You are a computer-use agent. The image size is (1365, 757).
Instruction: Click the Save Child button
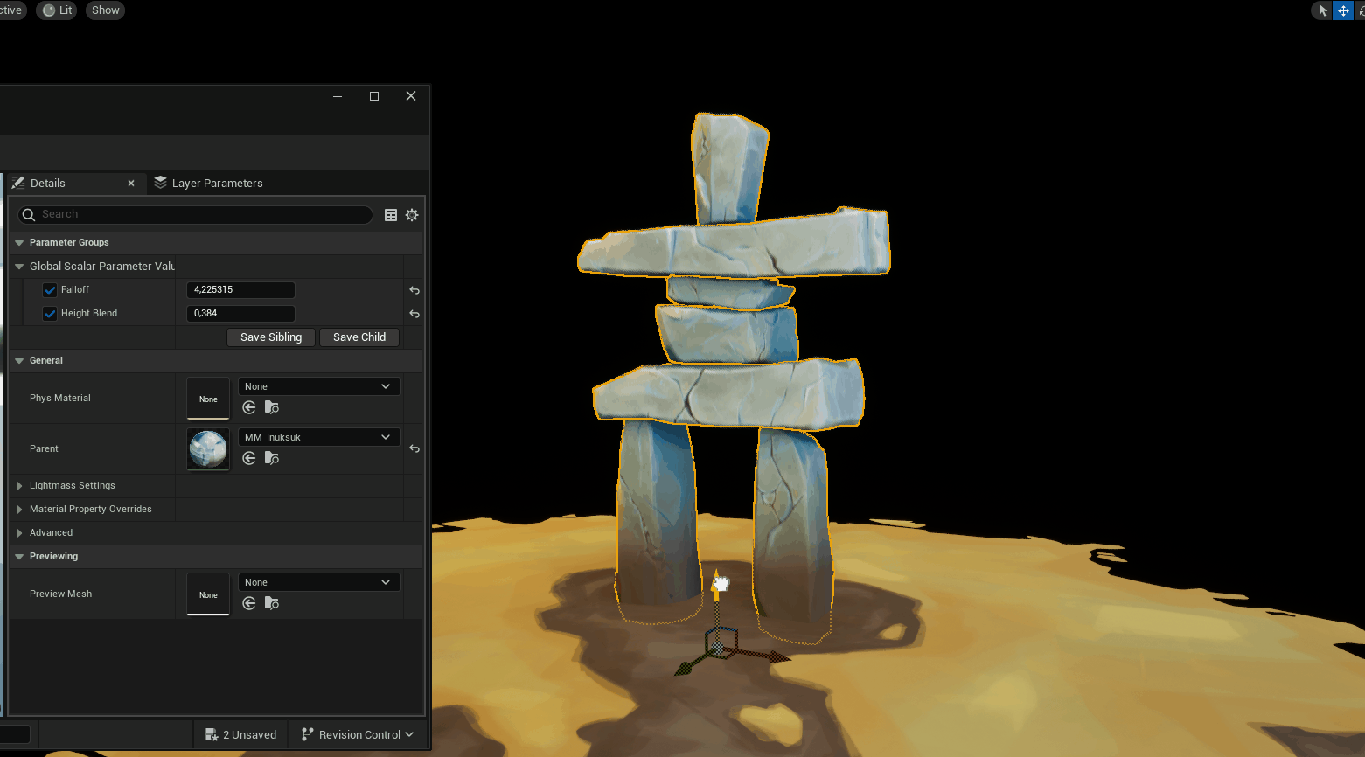pos(359,337)
